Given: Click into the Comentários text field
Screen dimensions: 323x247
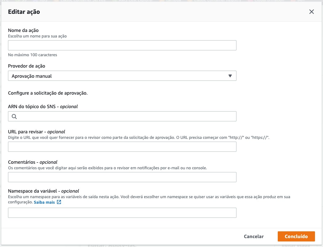Looking at the screenshot, I should click(122, 177).
